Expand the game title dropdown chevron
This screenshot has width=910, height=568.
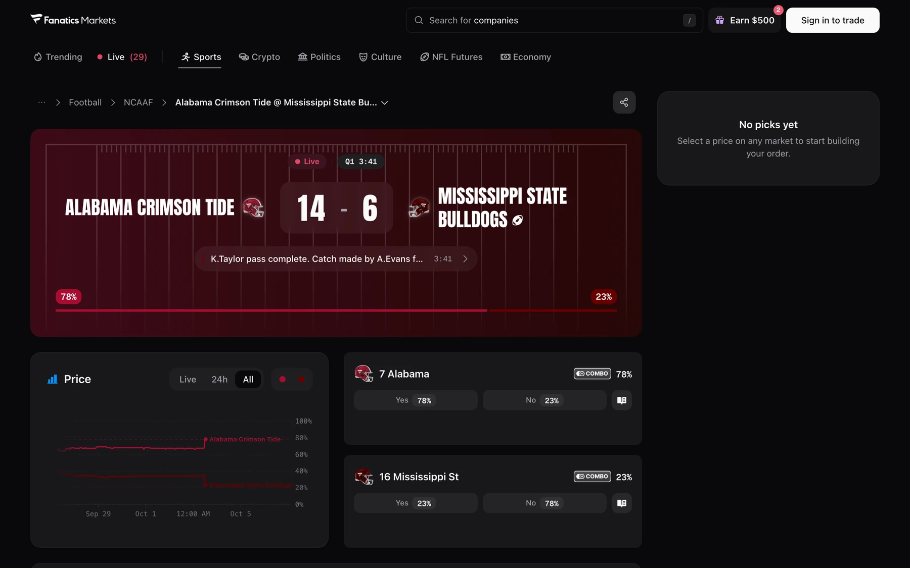click(x=385, y=102)
